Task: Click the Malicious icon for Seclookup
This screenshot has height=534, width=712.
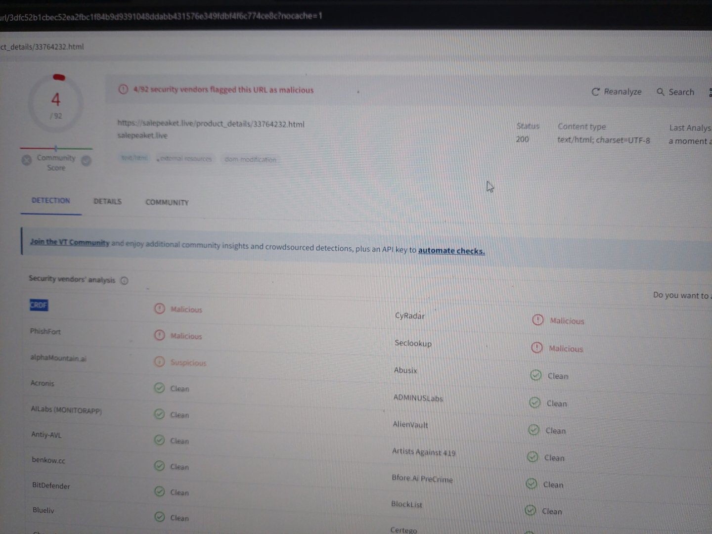Action: [536, 348]
